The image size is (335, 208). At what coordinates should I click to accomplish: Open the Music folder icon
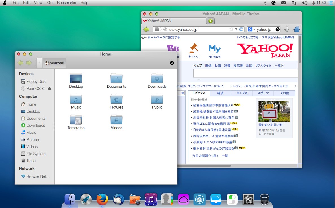[76, 99]
